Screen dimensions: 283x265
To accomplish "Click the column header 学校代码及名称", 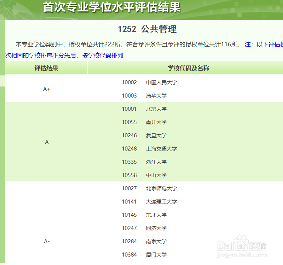I will (x=189, y=68).
